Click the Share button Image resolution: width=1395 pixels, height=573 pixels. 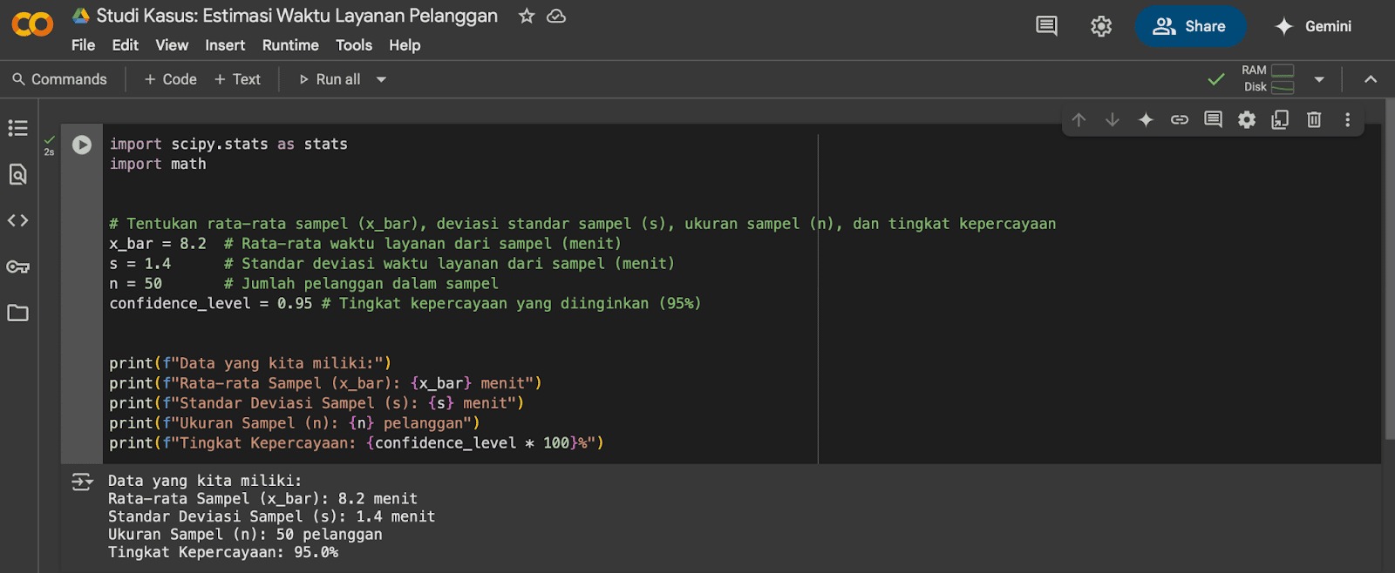coord(1190,26)
